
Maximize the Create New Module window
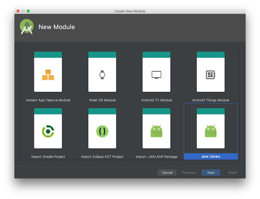[x=28, y=11]
